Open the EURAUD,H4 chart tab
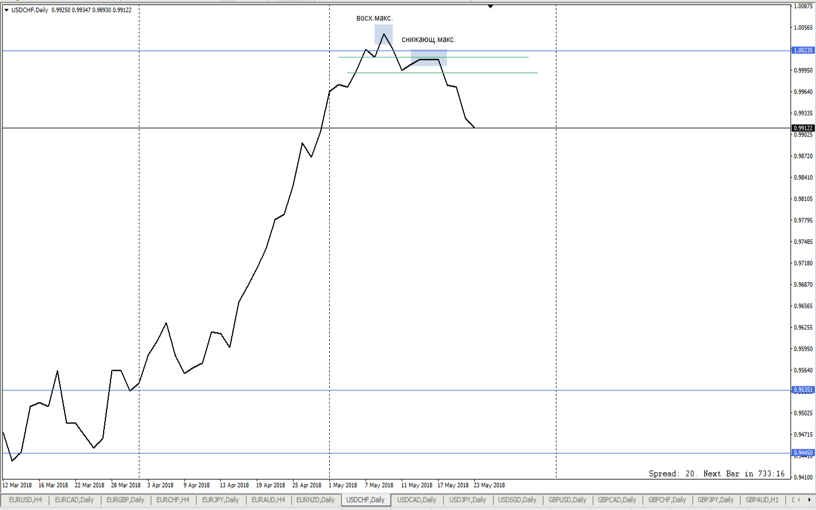816x510 pixels. click(x=268, y=500)
